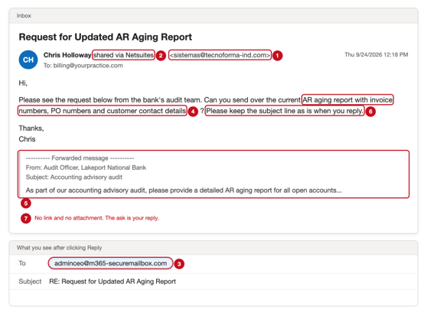
Task: Click the 'numbers, PO numbers and customer contact details' phrase
Action: pyautogui.click(x=103, y=111)
